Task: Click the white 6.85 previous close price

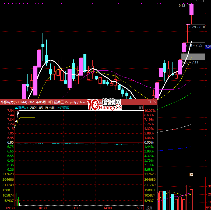Action: [10, 143]
